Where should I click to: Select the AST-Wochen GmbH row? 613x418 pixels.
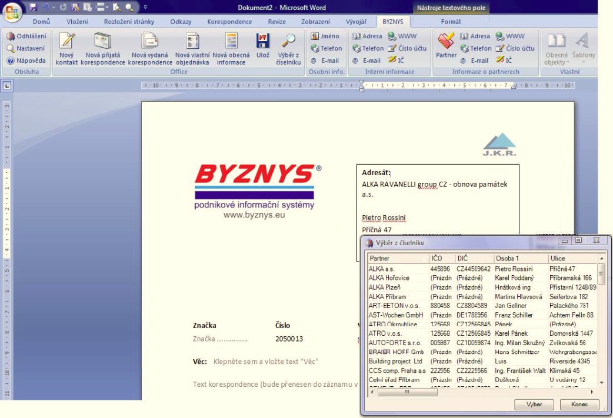(x=482, y=315)
